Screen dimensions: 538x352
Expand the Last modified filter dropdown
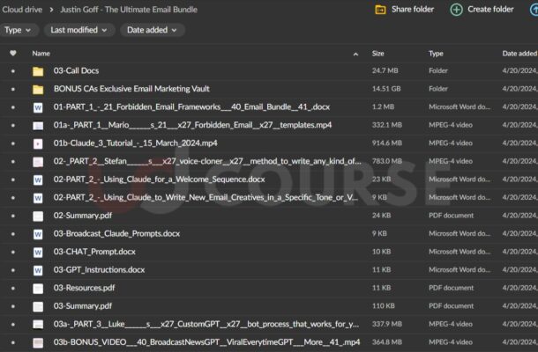click(x=80, y=30)
